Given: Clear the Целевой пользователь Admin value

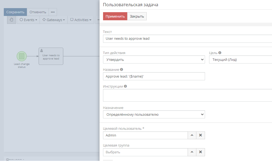Looking at the screenshot, I should (200, 135).
